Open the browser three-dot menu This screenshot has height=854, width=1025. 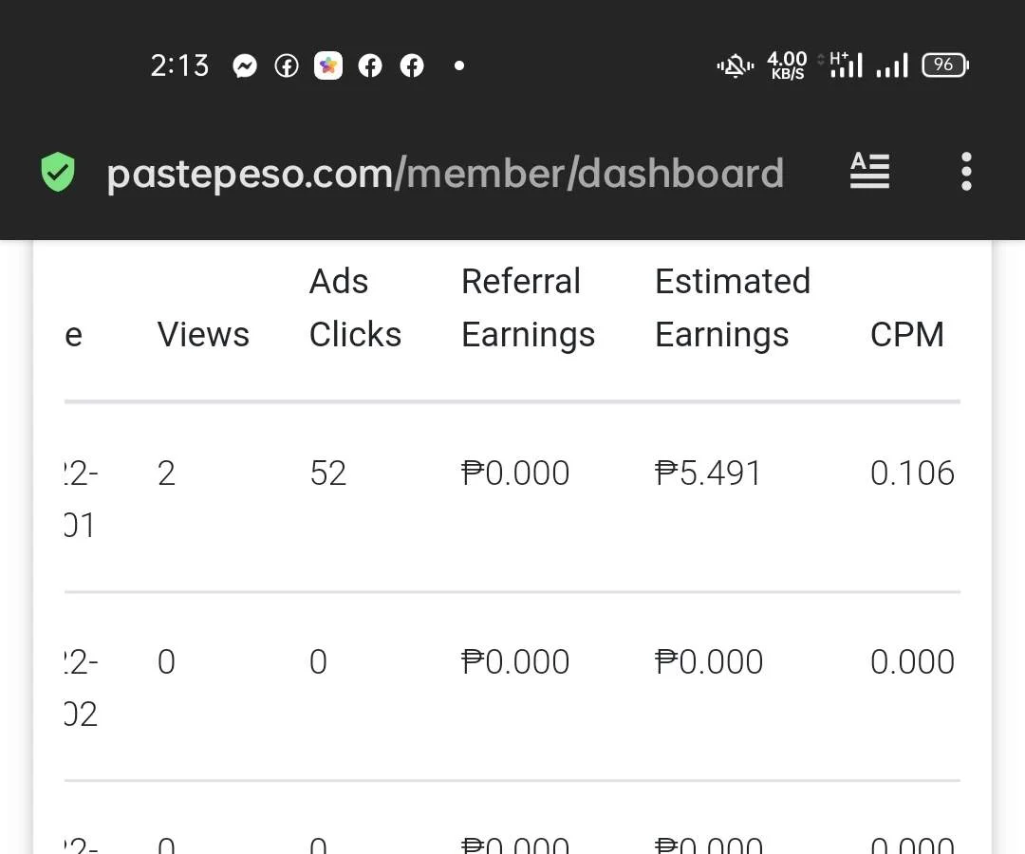pyautogui.click(x=966, y=172)
